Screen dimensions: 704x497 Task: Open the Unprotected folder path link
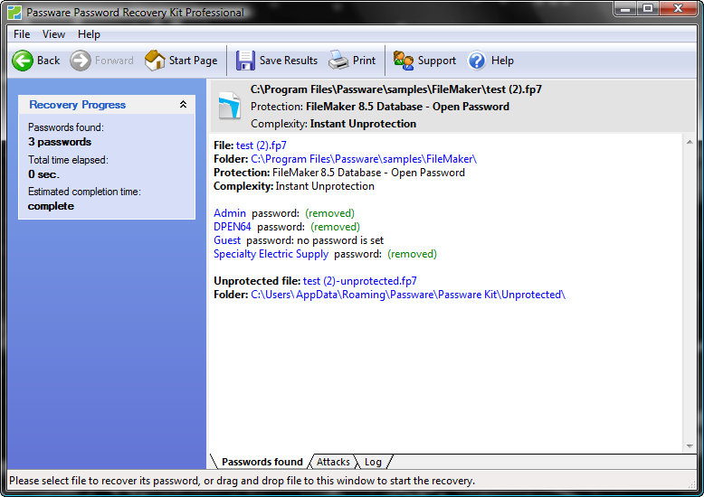[407, 295]
